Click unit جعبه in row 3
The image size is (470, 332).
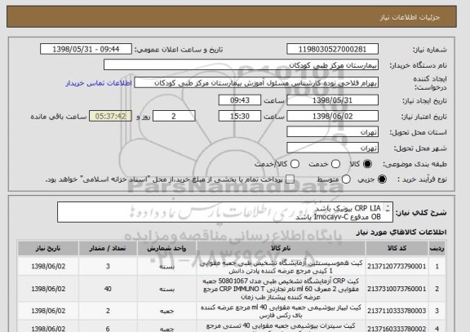166,311
